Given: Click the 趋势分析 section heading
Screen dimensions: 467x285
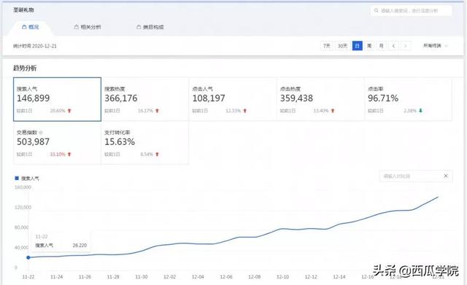Looking at the screenshot, I should click(25, 68).
